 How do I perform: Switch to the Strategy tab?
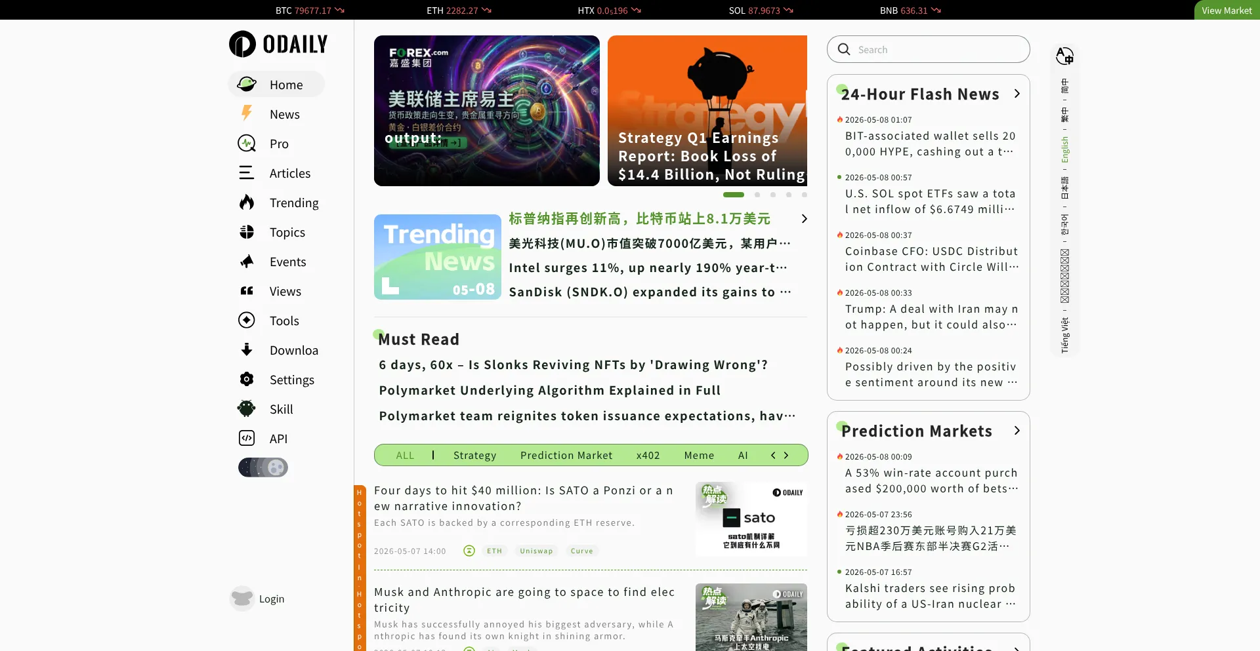[475, 455]
